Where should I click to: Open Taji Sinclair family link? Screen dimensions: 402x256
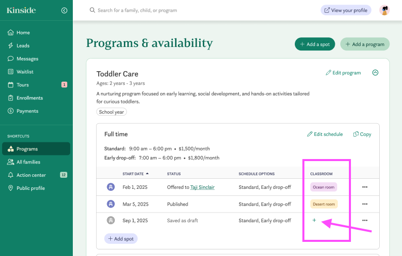(x=202, y=187)
